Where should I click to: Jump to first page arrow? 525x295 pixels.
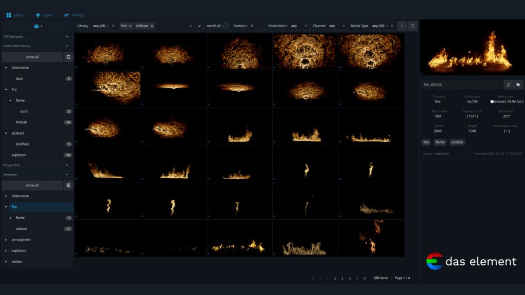313,278
